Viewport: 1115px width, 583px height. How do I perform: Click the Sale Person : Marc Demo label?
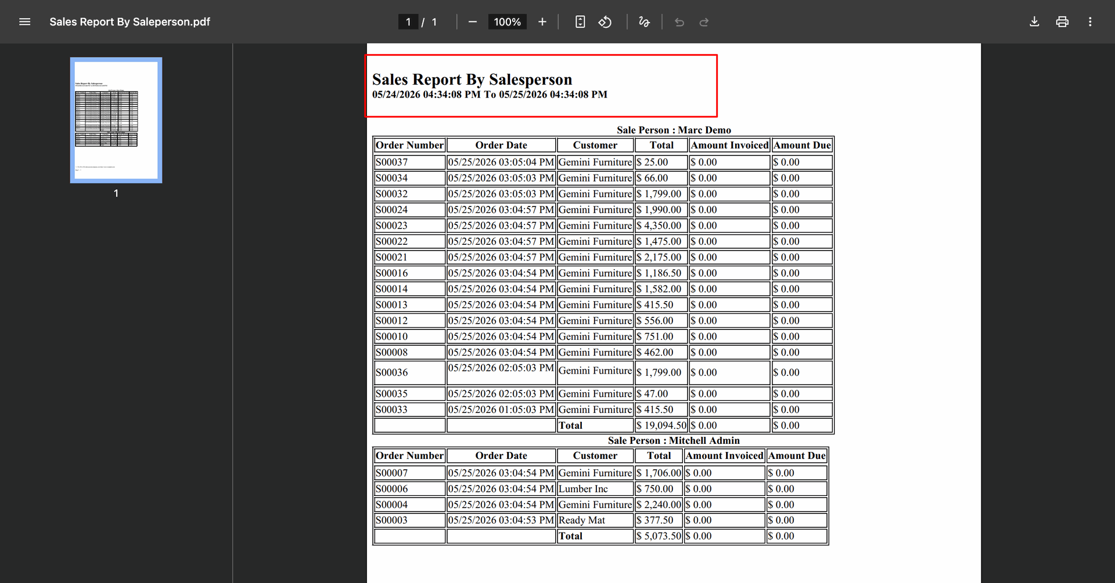click(674, 130)
